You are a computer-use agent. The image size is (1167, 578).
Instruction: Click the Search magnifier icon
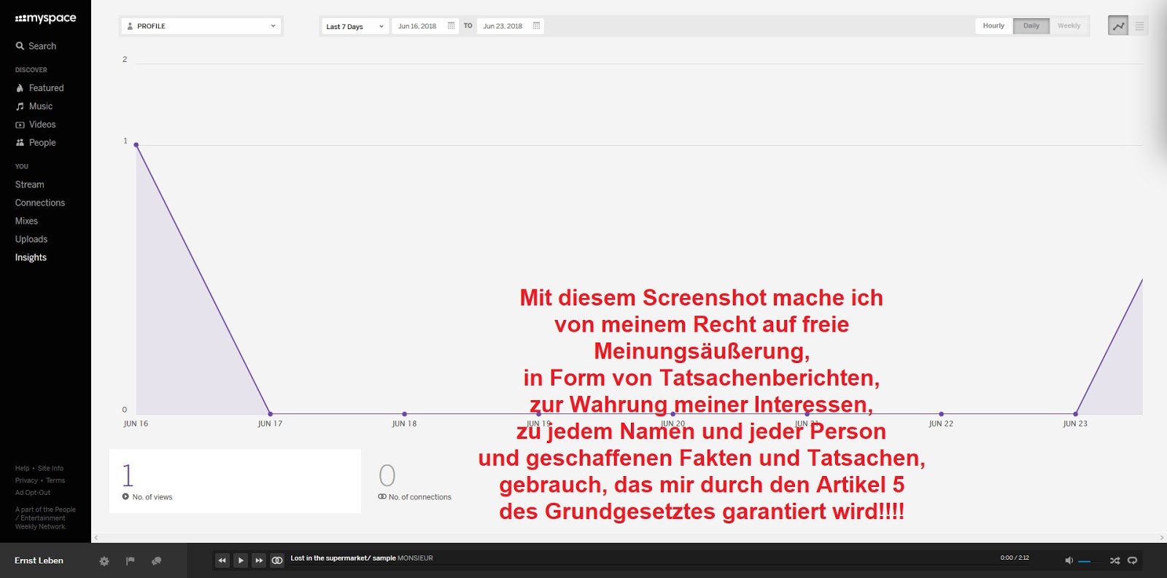click(x=20, y=46)
